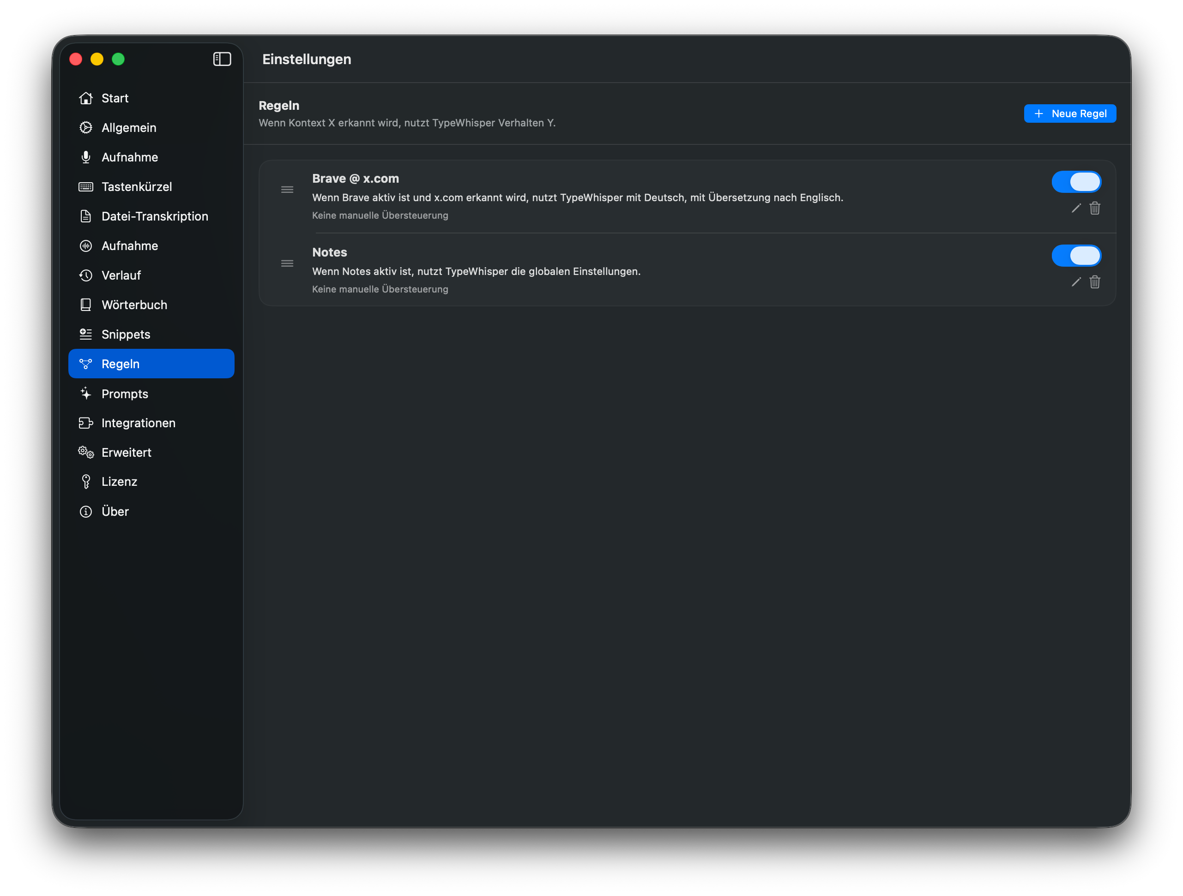Delete the Notes rule
This screenshot has height=896, width=1183.
[x=1095, y=282]
